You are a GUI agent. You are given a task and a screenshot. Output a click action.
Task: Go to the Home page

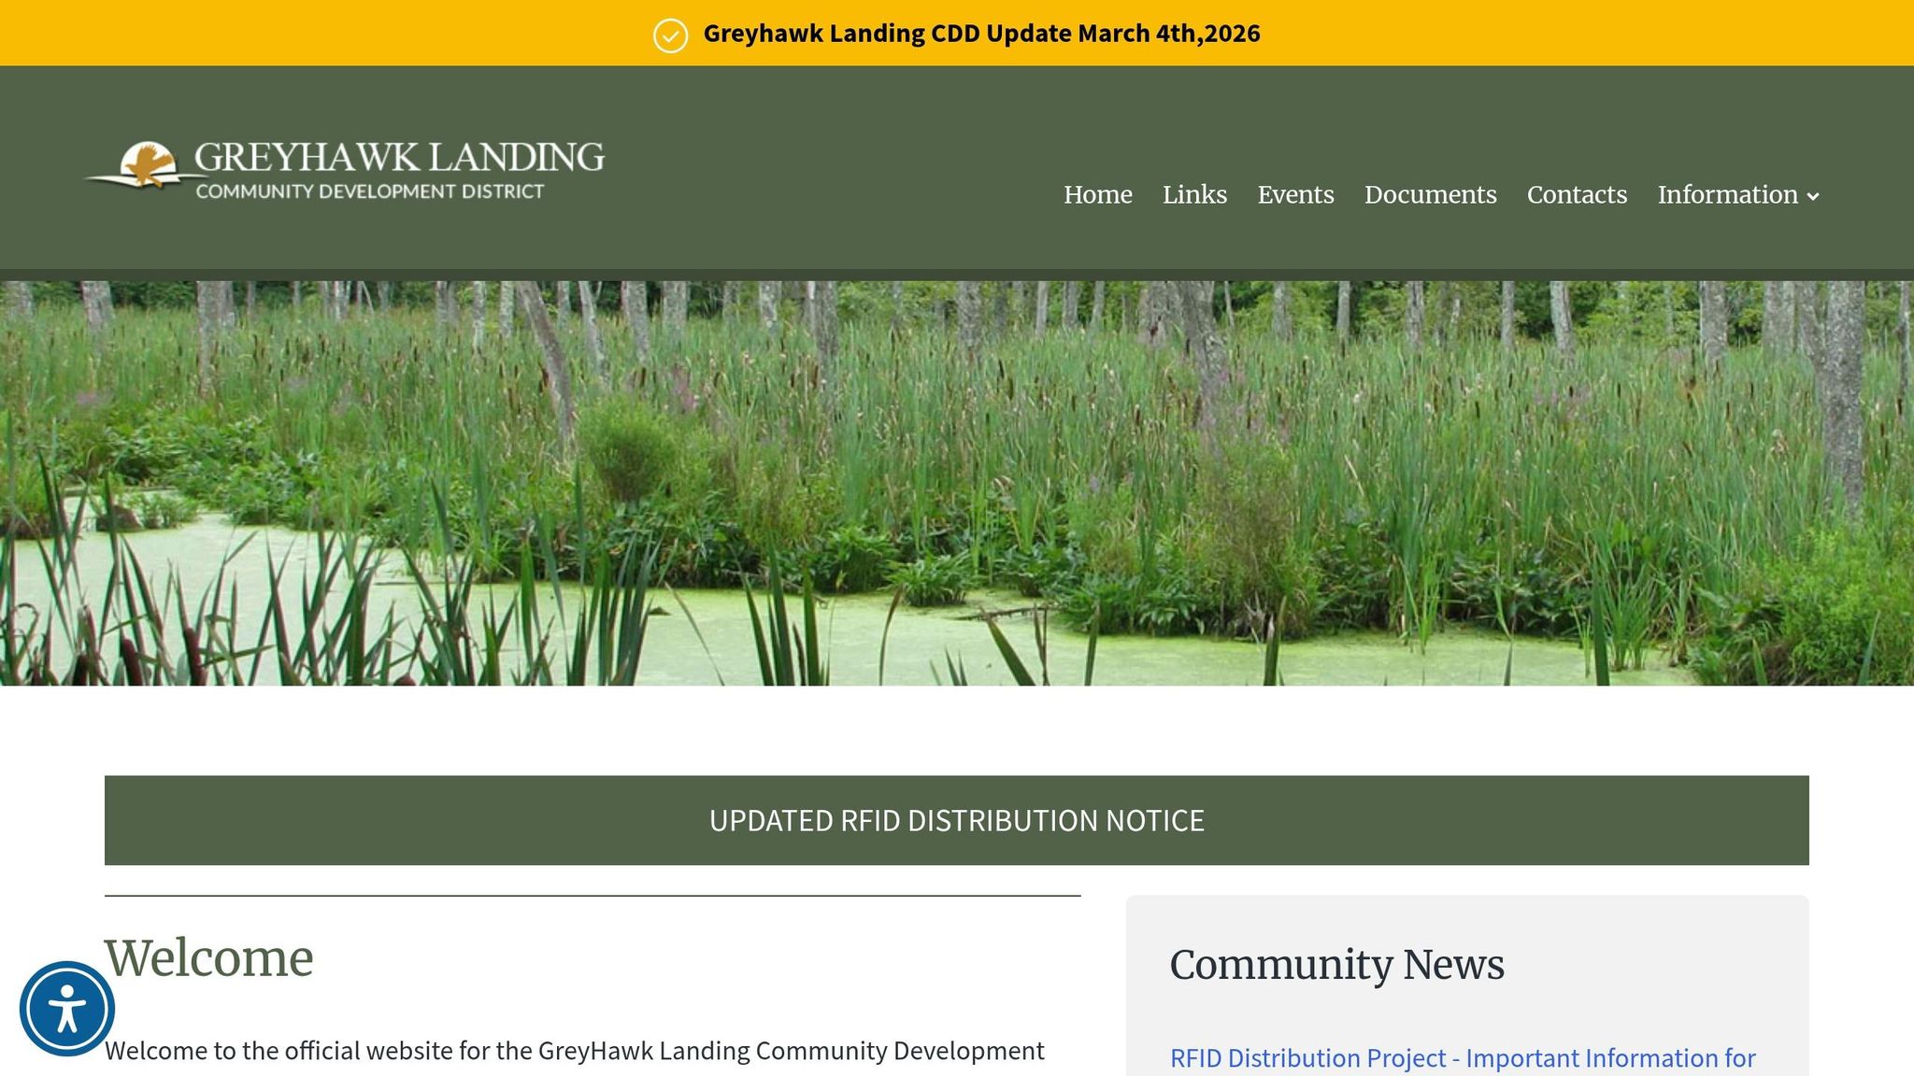[1097, 194]
